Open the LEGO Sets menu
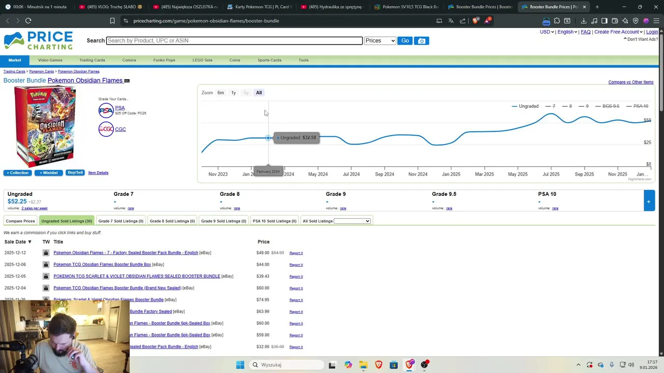Viewport: 664px width, 373px height. click(x=202, y=60)
